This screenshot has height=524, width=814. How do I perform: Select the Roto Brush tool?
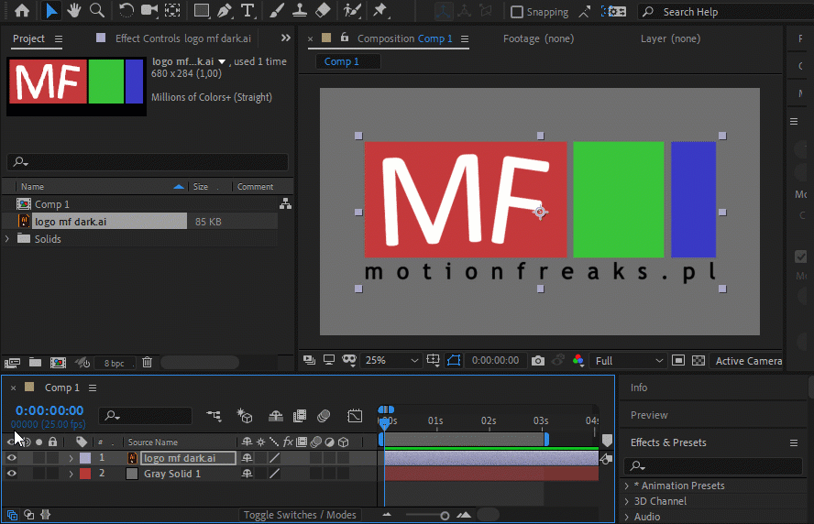point(352,10)
